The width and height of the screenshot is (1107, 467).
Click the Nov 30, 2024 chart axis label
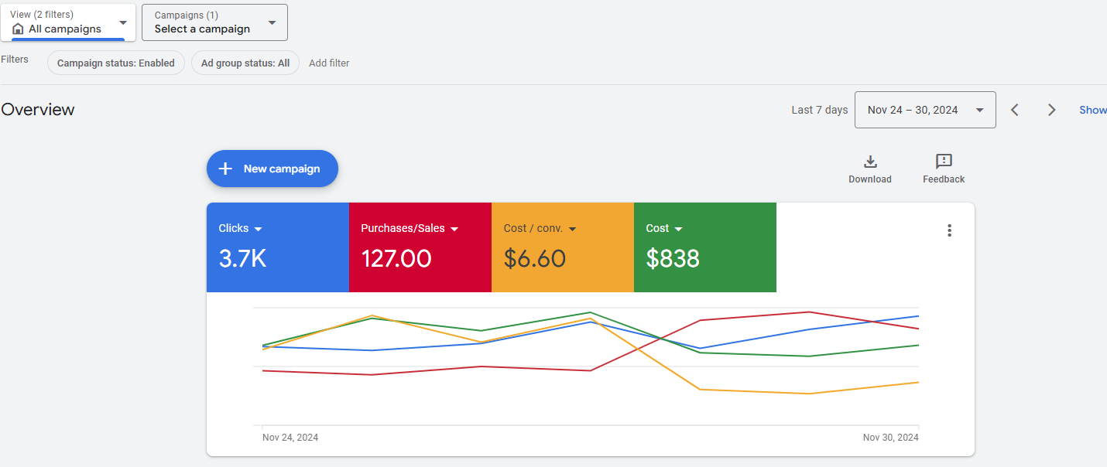890,438
